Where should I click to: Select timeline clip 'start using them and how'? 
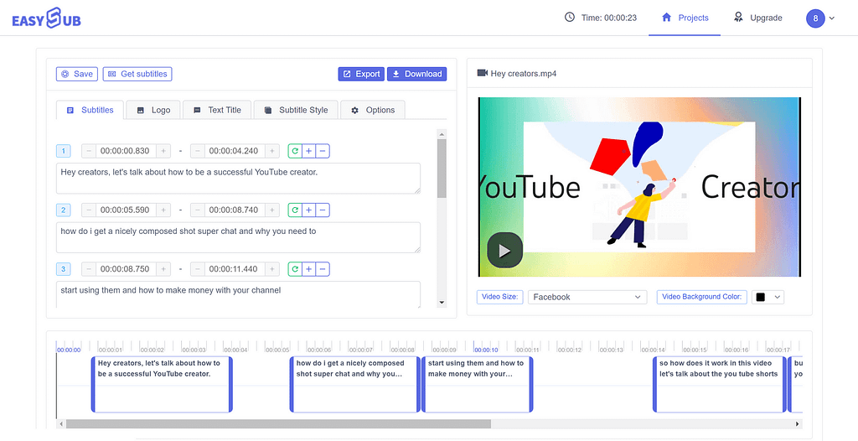click(477, 384)
